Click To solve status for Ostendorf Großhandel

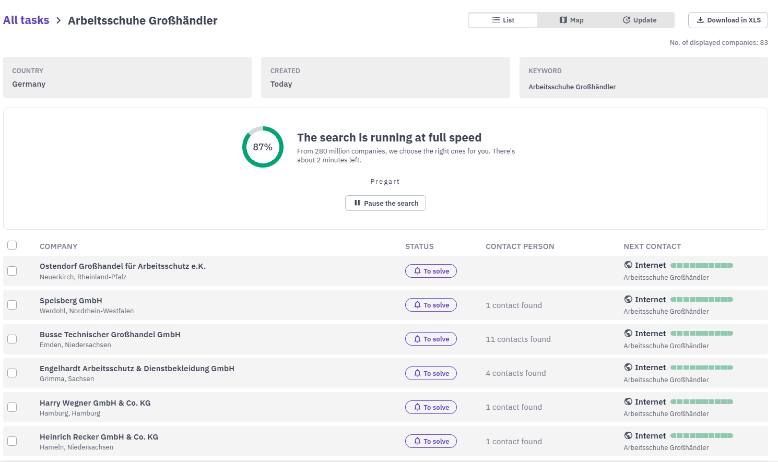(431, 271)
